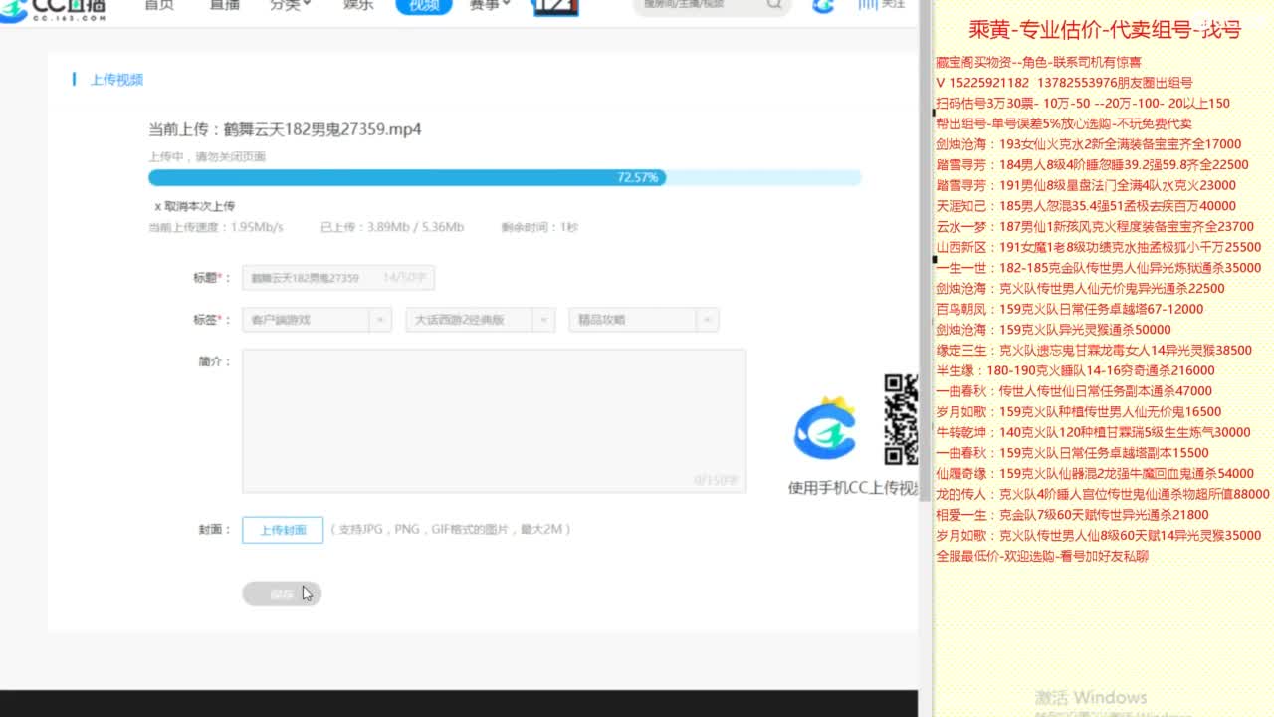Click listing 山西新区 191女魔

point(1099,247)
